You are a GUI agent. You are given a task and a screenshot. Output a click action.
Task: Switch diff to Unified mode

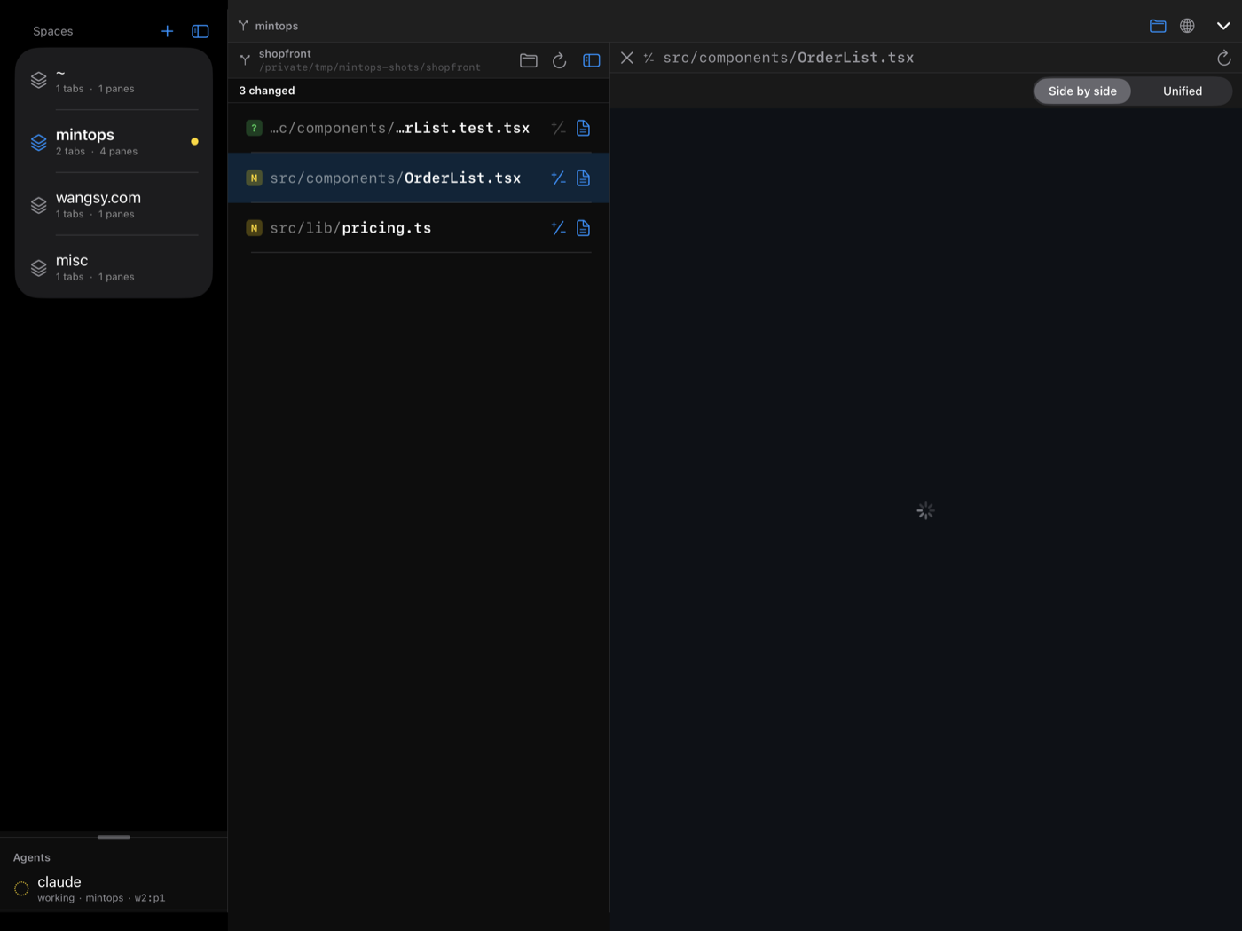pos(1183,91)
